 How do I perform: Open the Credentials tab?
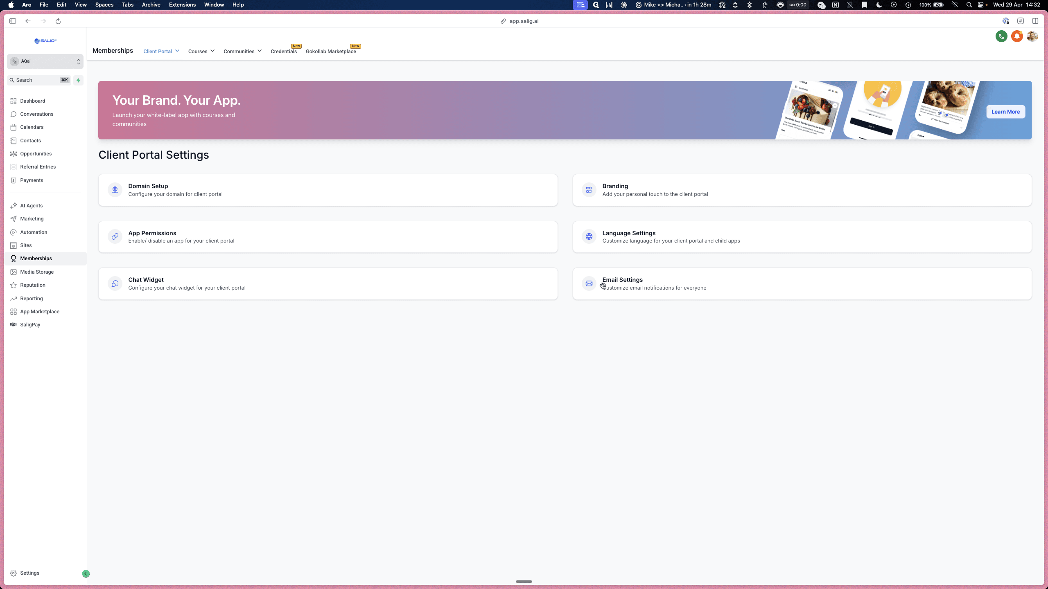pyautogui.click(x=284, y=51)
